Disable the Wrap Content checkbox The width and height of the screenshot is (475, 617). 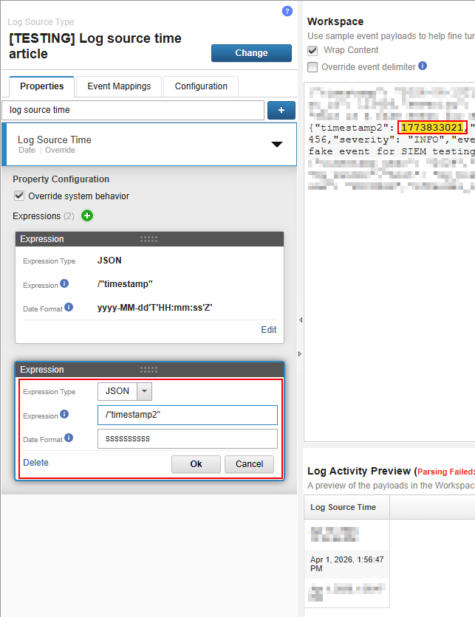(312, 51)
